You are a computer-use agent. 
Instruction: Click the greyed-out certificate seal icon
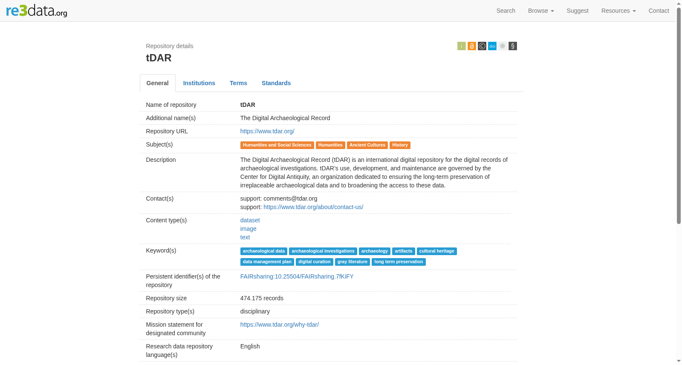pos(502,46)
